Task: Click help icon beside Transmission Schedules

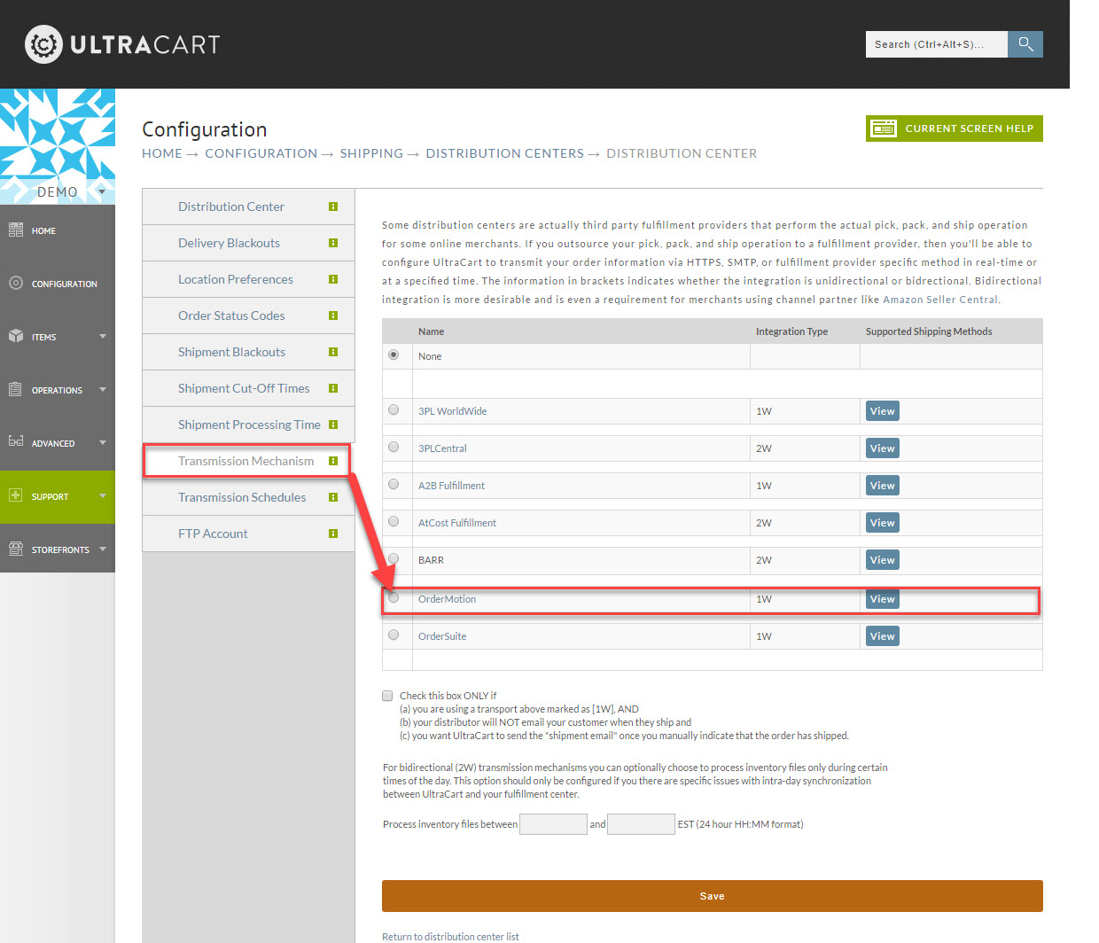Action: coord(333,497)
